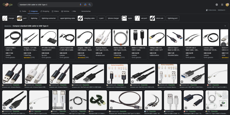Open Amazon Basics USB Type-C ad USD 6.30
230x115 pixels.
coord(103,44)
